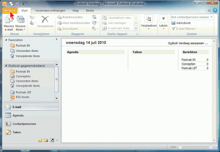Open the Nieuwe items dropdown
Screen dimensions: 220x152
21,23
